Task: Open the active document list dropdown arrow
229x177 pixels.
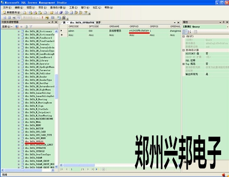Action: 175,22
